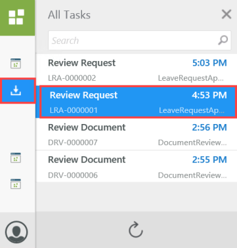This screenshot has height=248, width=237.
Task: Click the All Tasks panel heading
Action: coord(69,15)
